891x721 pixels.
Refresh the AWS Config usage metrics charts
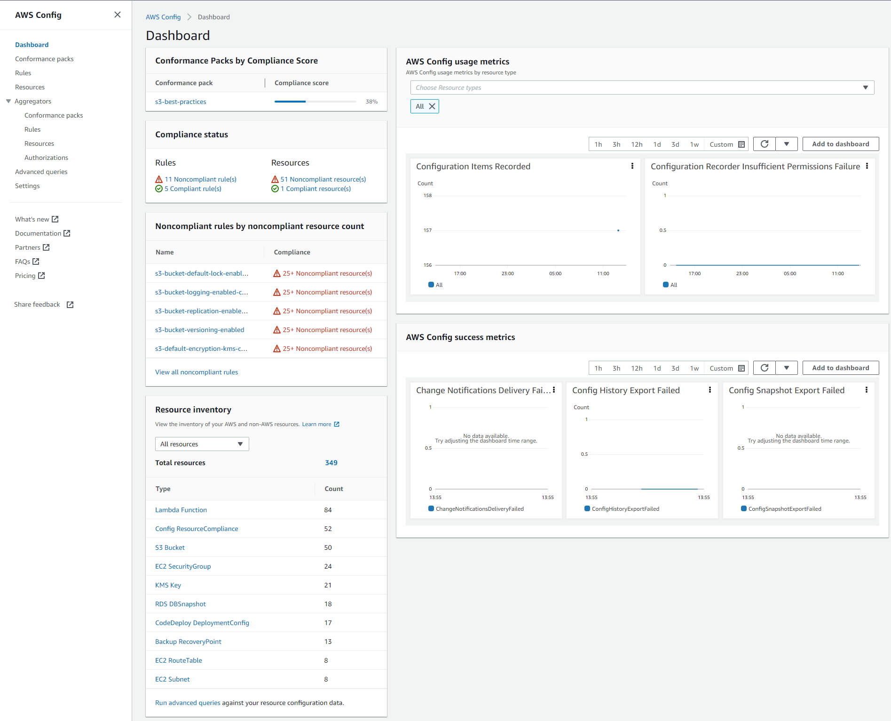[764, 143]
